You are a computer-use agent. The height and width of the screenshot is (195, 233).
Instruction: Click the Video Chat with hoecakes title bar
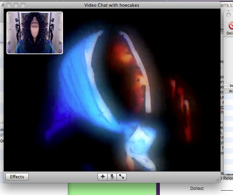[112, 5]
